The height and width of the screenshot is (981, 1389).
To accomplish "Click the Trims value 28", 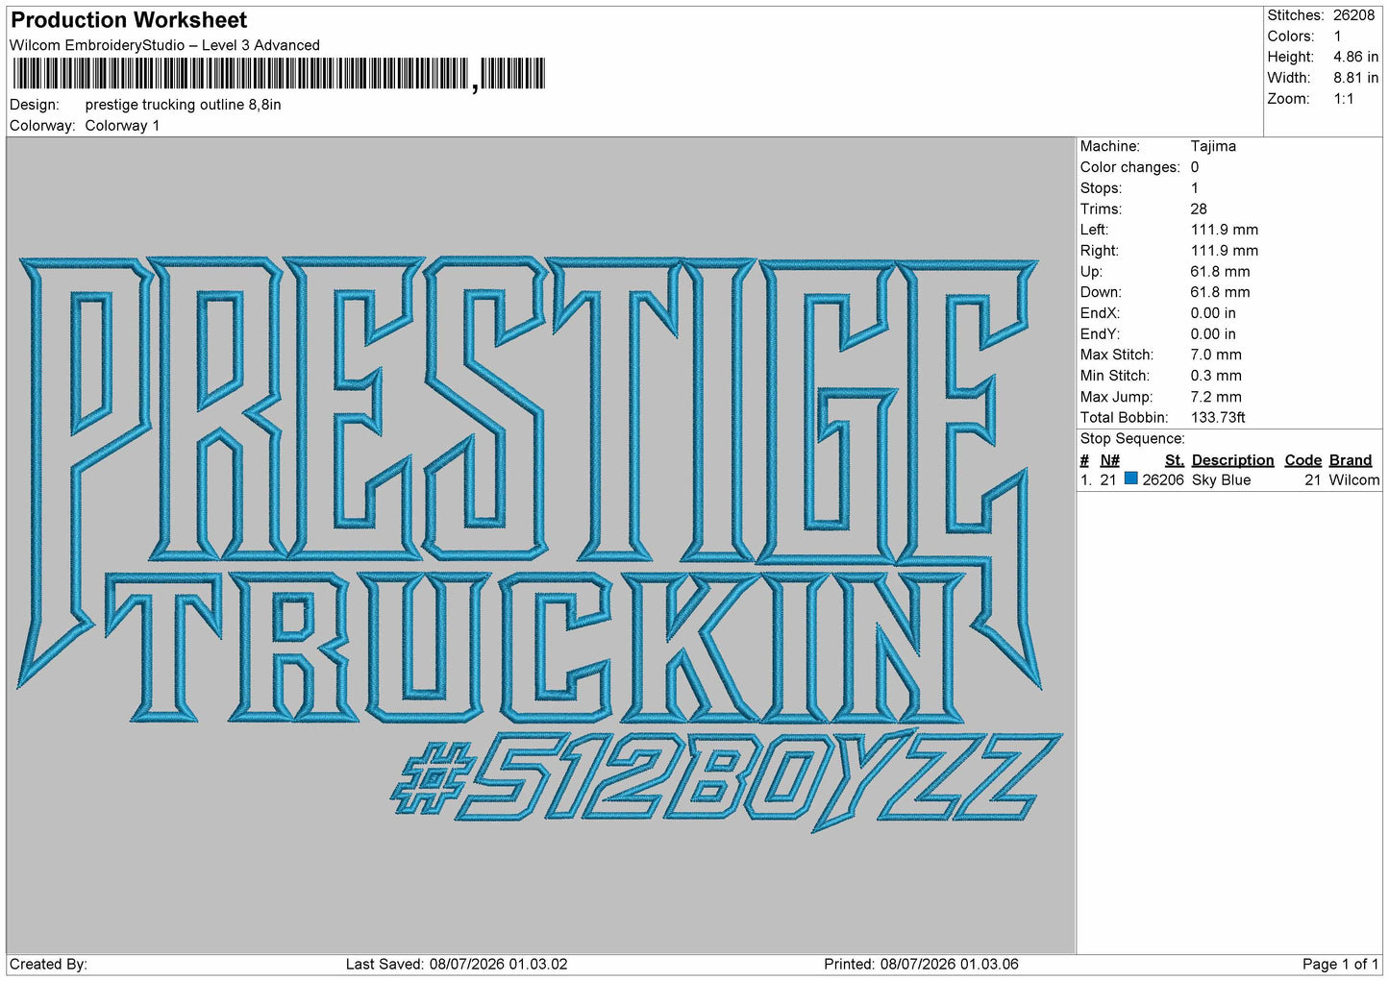I will 1199,208.
